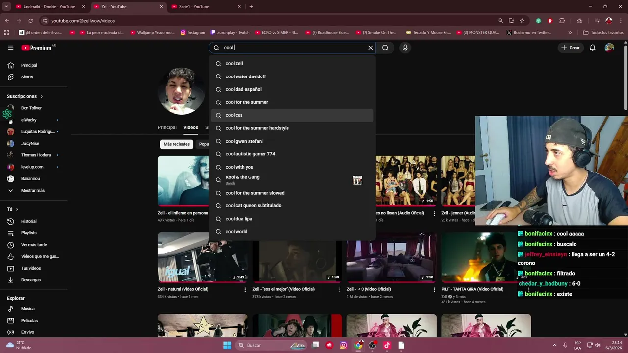Viewport: 628px width, 353px height.
Task: Open tab search dropdown arrow
Action: 6,7
